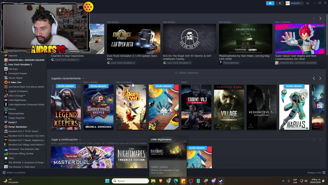This screenshot has height=185, width=328.
Task: Open Little Nightmares Enhanced Edition cover in play next
Action: (x=132, y=157)
